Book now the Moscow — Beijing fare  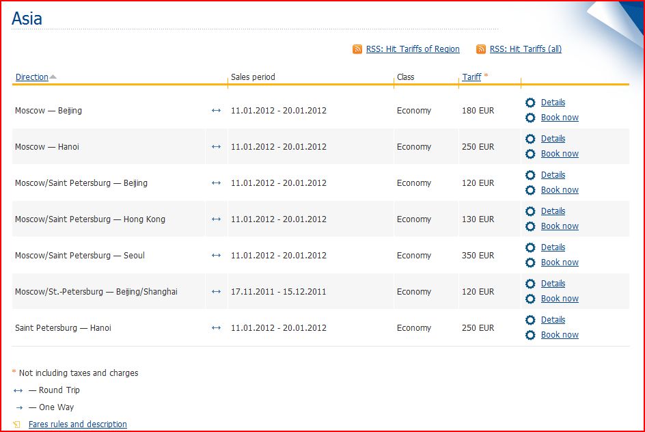560,118
